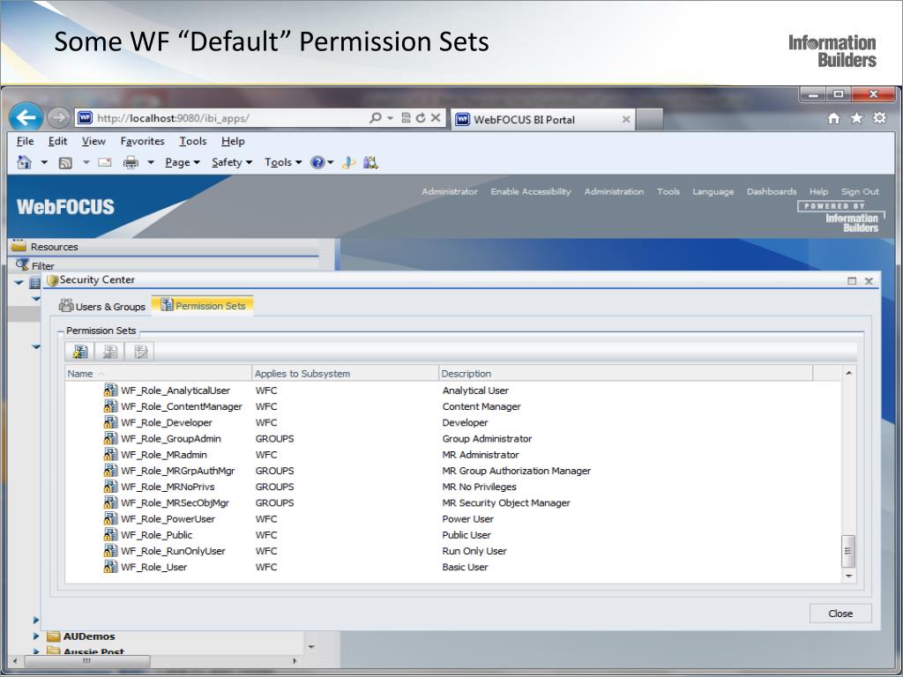Open the Home button dropdown arrow
The width and height of the screenshot is (903, 677).
[44, 163]
